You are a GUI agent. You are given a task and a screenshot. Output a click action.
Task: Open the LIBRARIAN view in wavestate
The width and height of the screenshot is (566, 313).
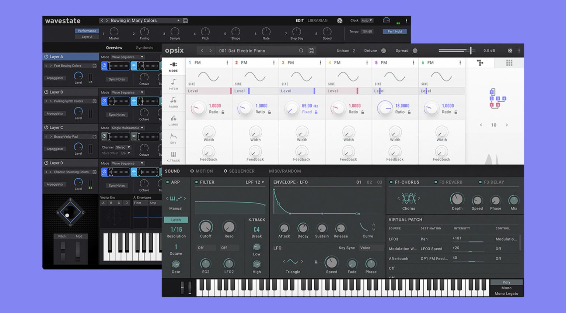click(x=318, y=20)
